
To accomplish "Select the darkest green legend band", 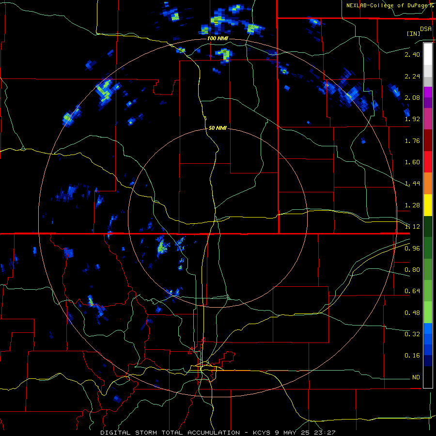I will tap(428, 226).
